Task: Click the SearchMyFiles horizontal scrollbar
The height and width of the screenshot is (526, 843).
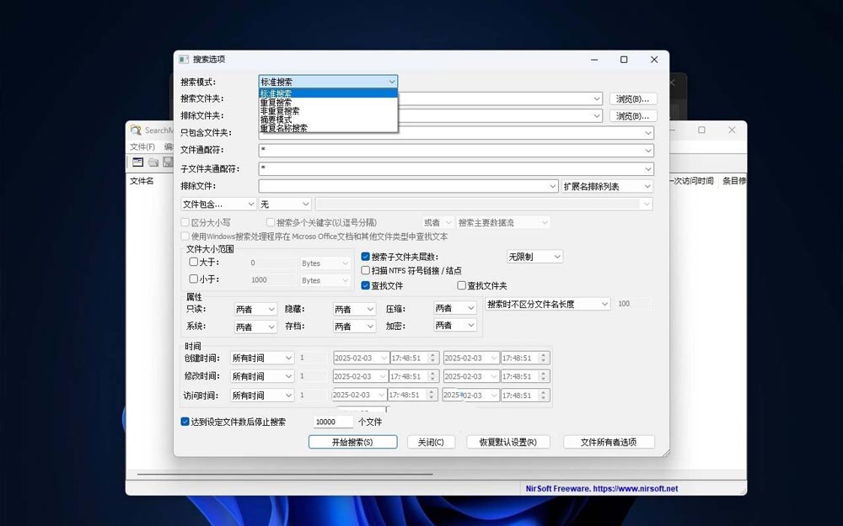Action: point(285,475)
